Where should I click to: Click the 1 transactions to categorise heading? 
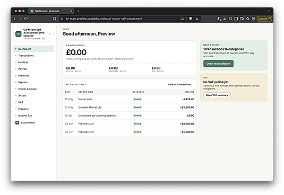(x=223, y=49)
